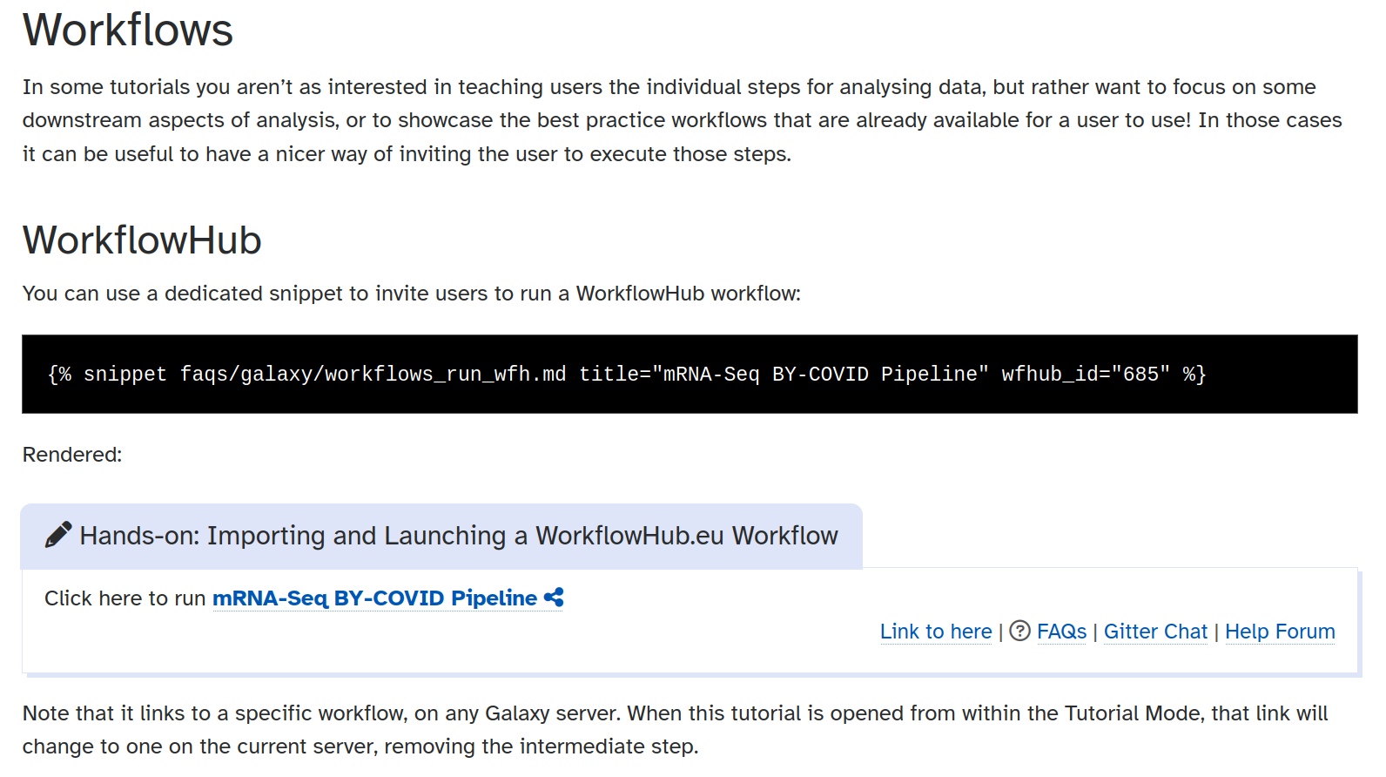The height and width of the screenshot is (777, 1386).
Task: Click the share icon beside the pipeline link
Action: [x=554, y=598]
